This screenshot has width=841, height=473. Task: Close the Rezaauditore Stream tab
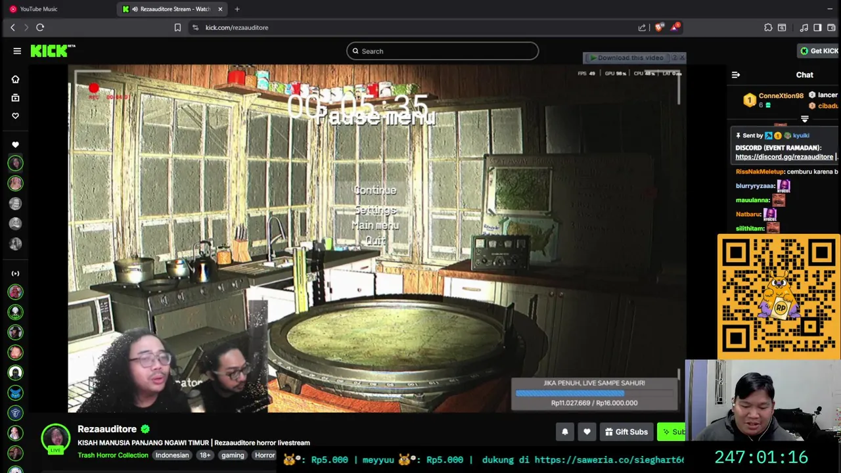(220, 9)
